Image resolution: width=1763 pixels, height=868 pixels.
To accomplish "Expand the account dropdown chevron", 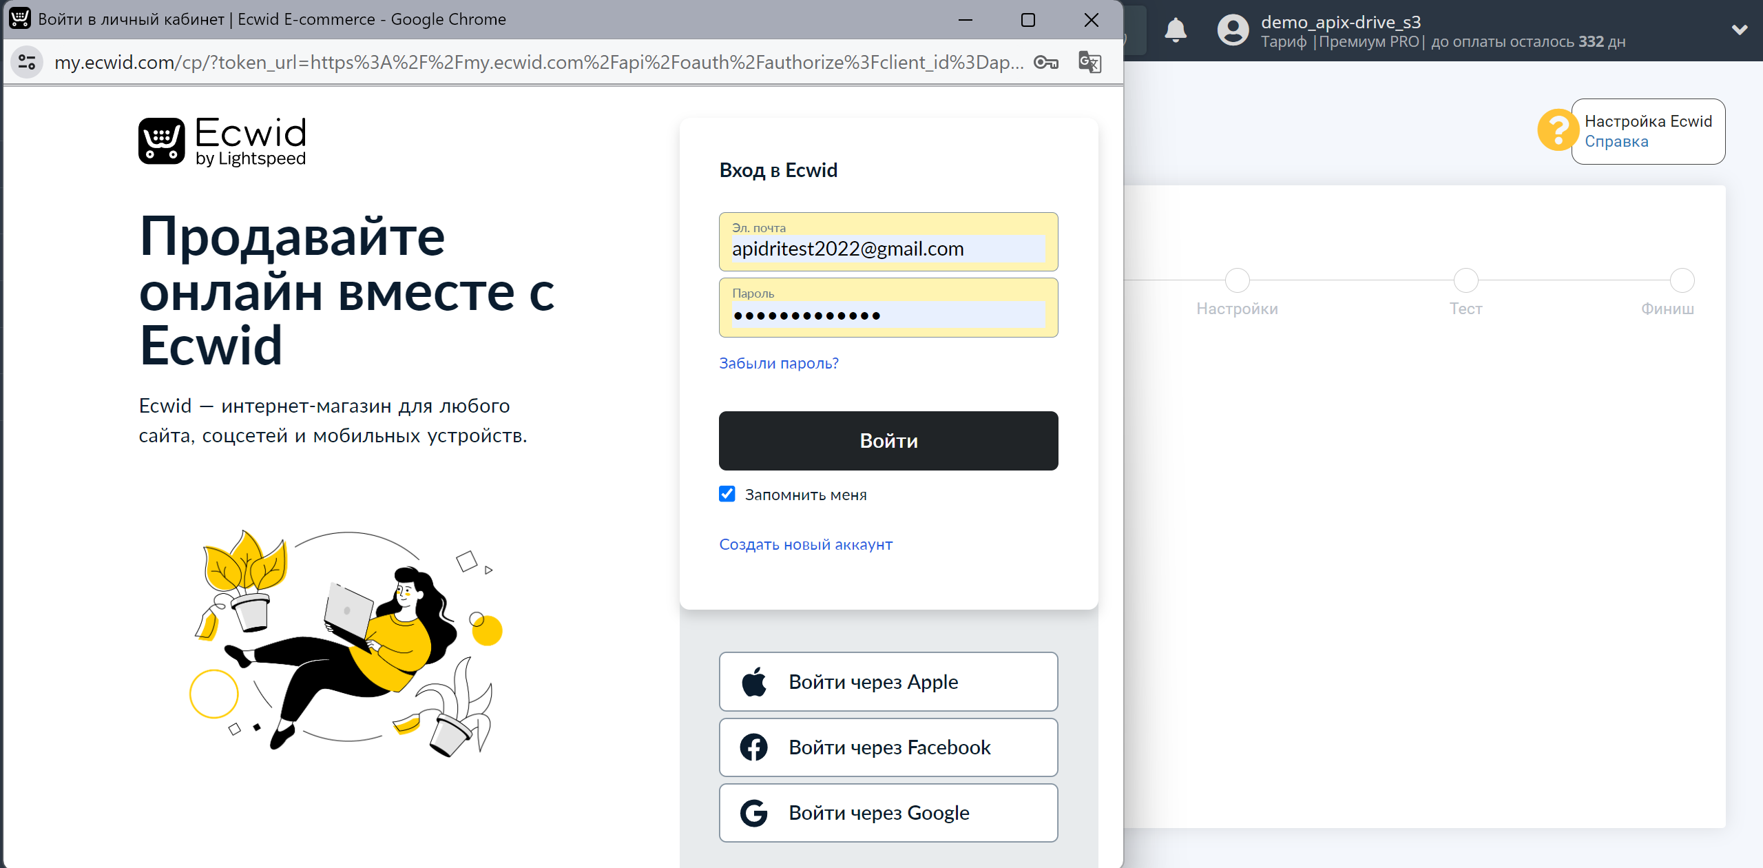I will [1740, 30].
